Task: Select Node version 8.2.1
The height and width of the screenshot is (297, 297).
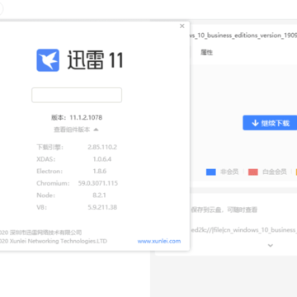Action: point(100,196)
